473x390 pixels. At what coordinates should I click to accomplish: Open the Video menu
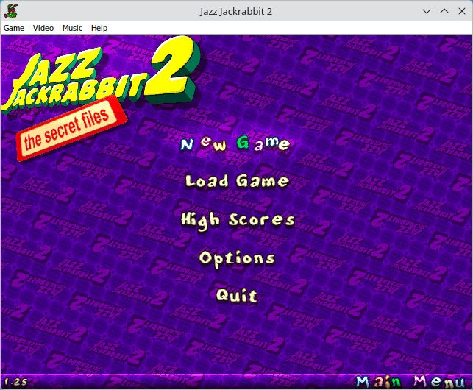(43, 28)
